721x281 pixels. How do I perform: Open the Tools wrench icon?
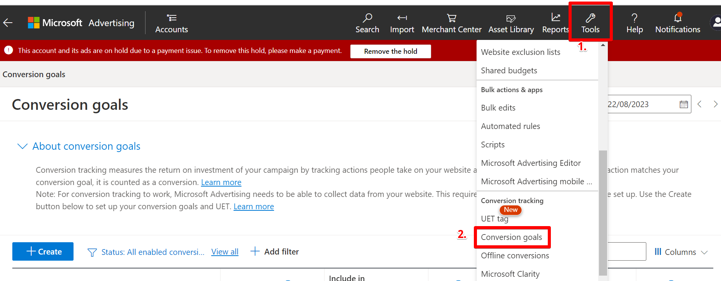(591, 18)
